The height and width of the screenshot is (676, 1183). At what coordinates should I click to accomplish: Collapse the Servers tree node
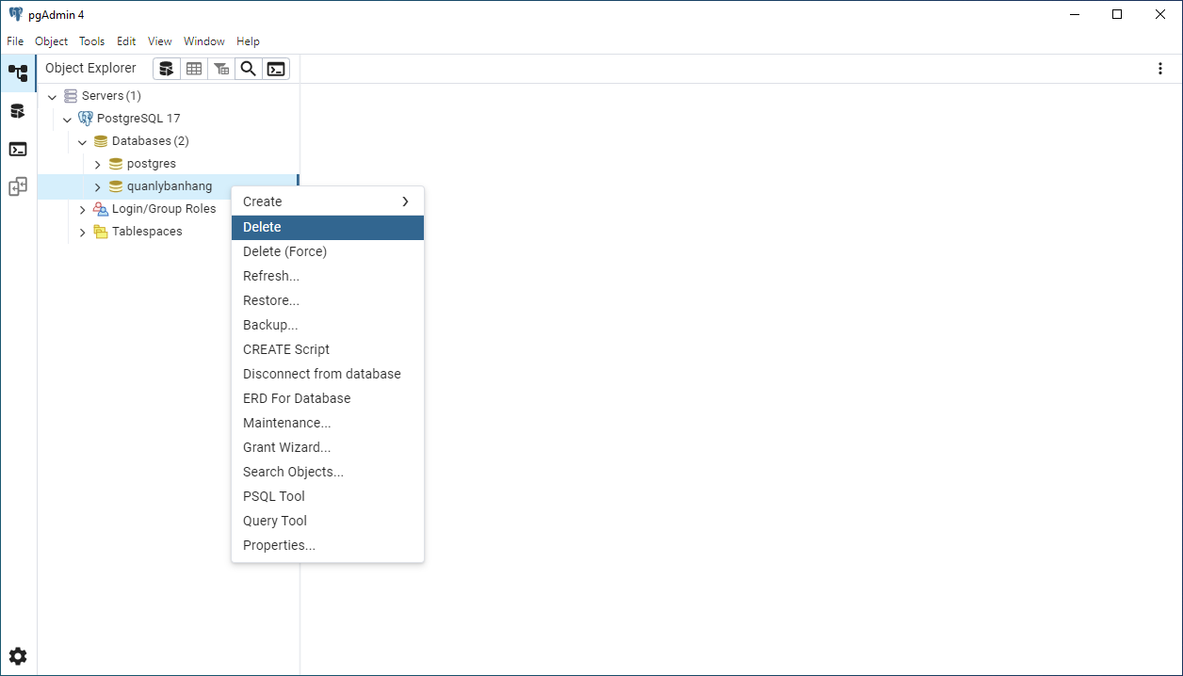pos(52,96)
